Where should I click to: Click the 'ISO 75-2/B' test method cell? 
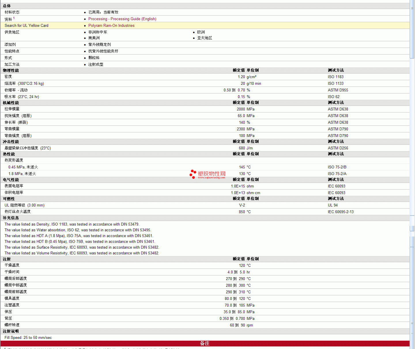[337, 167]
